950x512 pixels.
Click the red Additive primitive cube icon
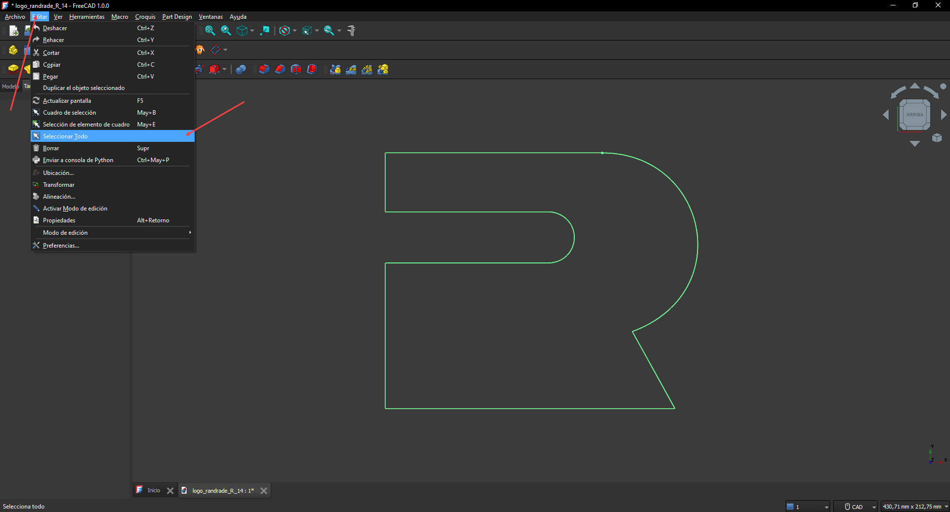pos(214,69)
